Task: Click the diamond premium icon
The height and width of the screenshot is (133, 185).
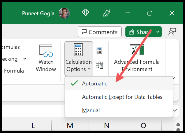Action: click(x=86, y=13)
